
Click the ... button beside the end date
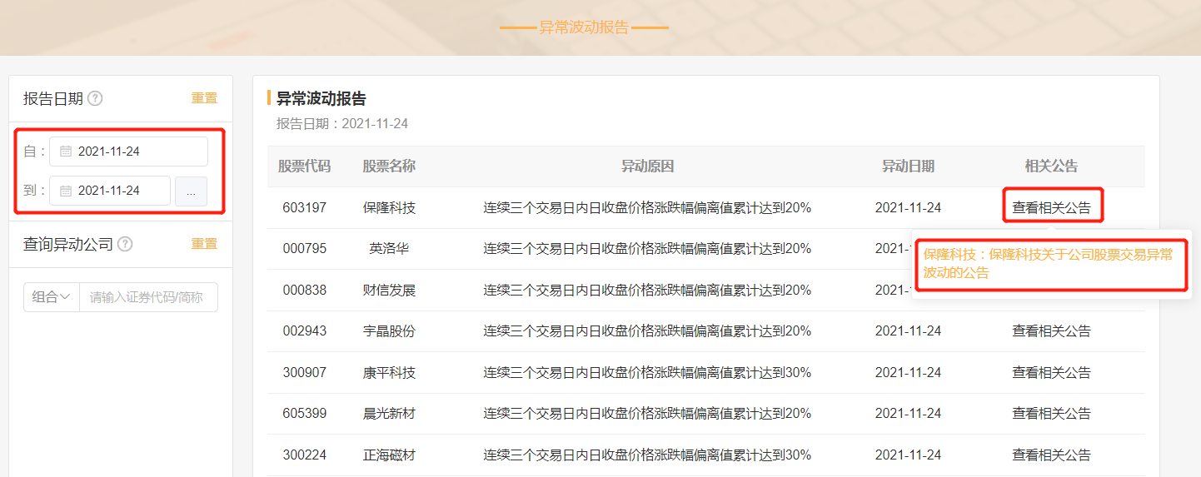click(191, 191)
